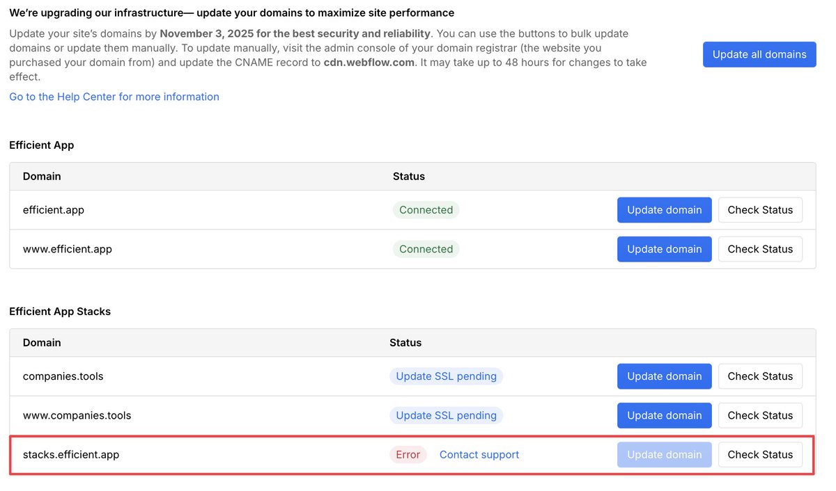
Task: Open the Help Center information link
Action: point(114,97)
